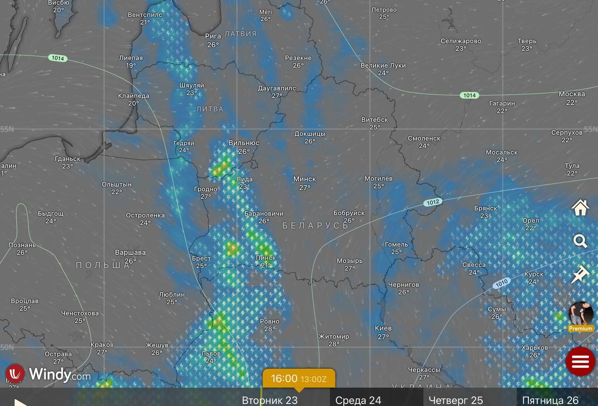Image resolution: width=598 pixels, height=406 pixels.
Task: Click the Windy.com logo
Action: coord(48,374)
